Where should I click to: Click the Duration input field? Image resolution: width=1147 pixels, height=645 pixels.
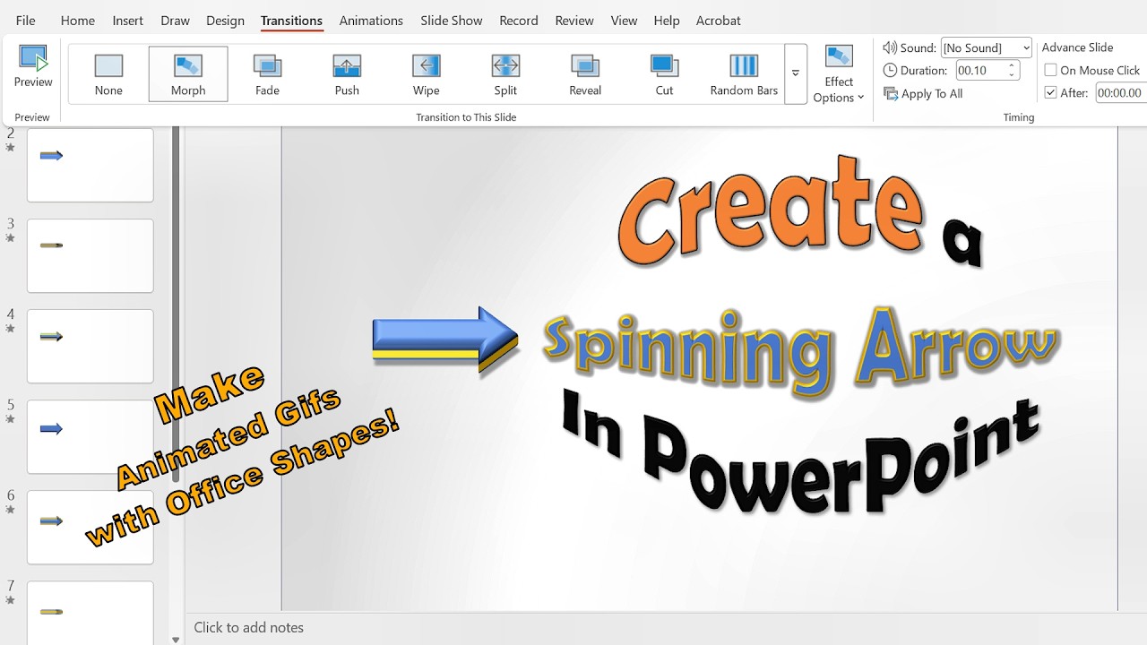980,70
